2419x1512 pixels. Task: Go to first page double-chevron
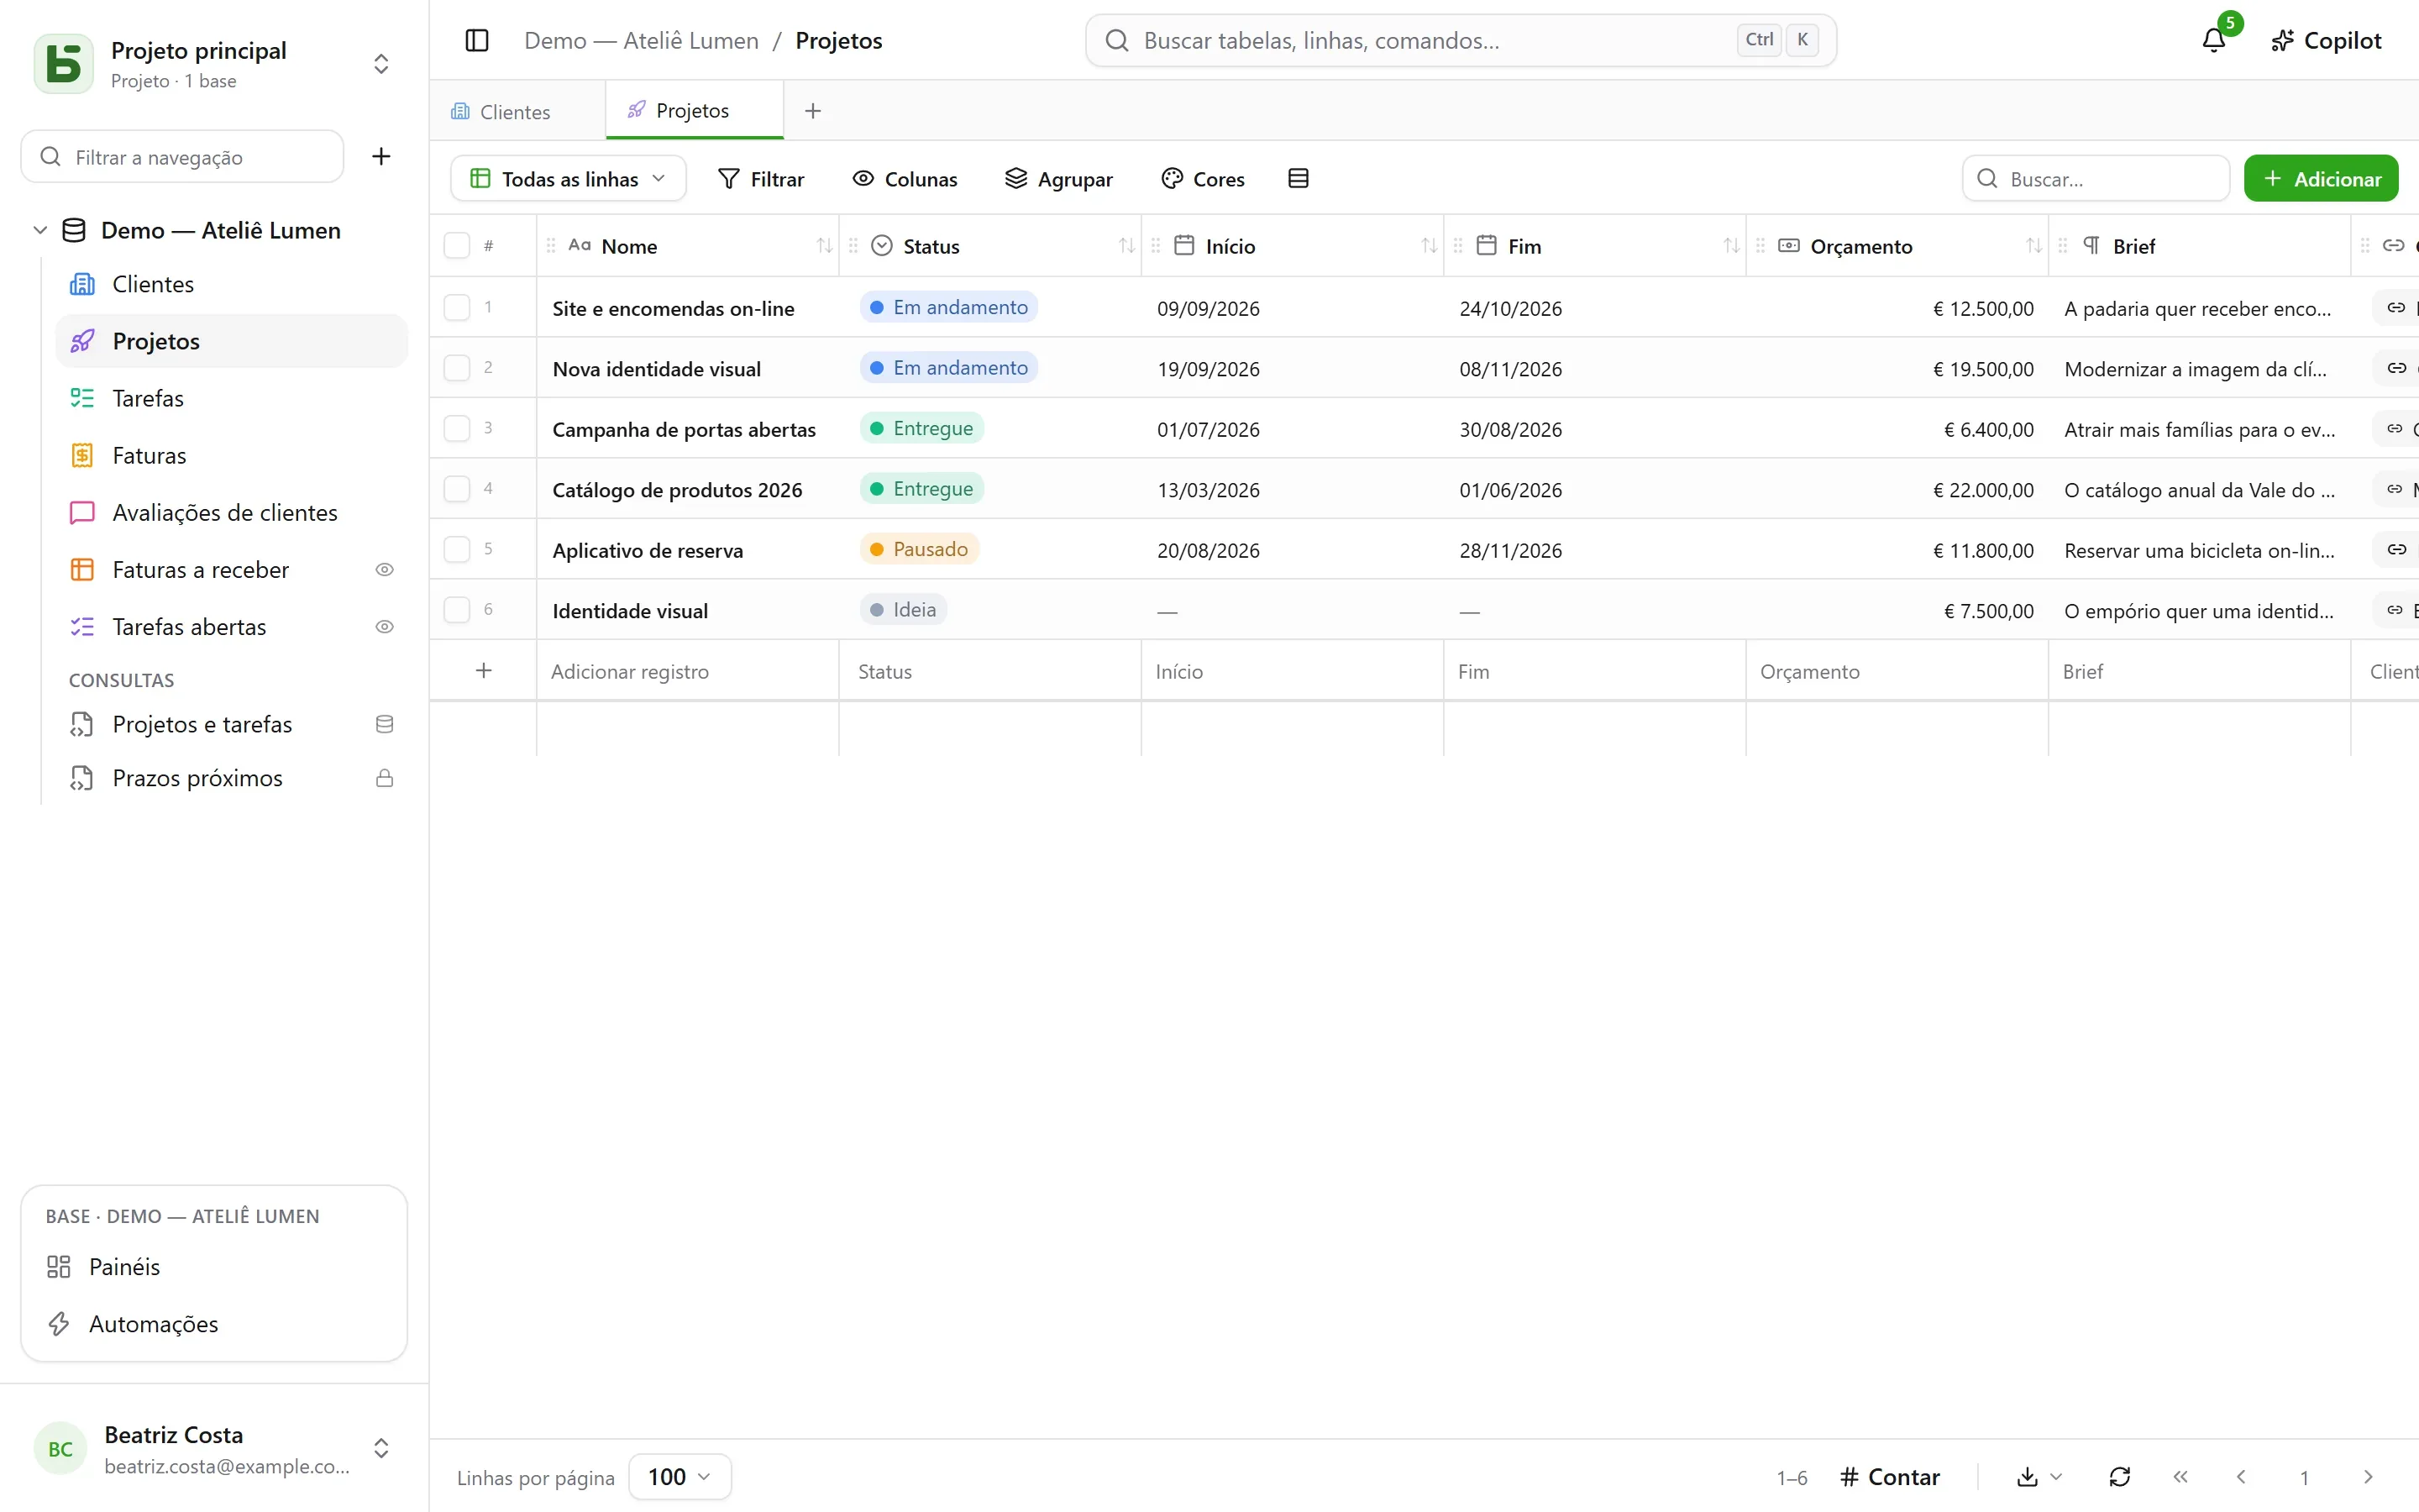(2180, 1477)
